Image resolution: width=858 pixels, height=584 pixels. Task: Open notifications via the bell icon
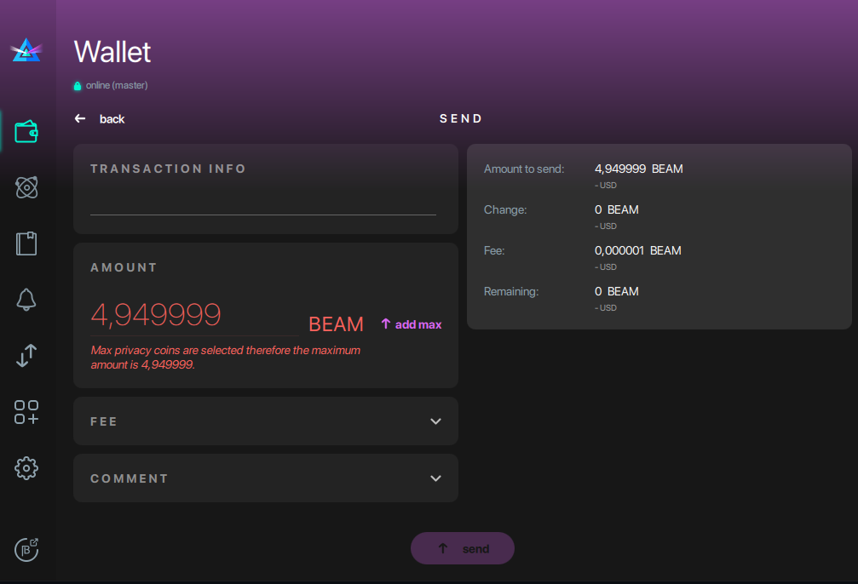[26, 300]
